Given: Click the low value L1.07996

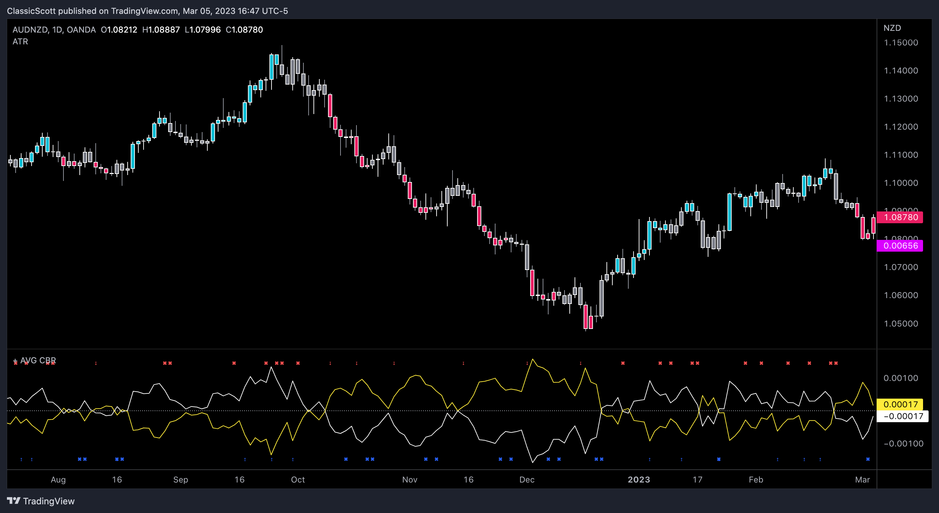Looking at the screenshot, I should click(x=203, y=29).
